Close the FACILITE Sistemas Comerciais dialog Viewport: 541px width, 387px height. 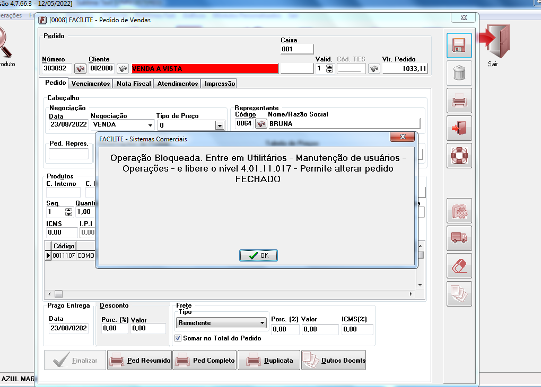coord(402,137)
